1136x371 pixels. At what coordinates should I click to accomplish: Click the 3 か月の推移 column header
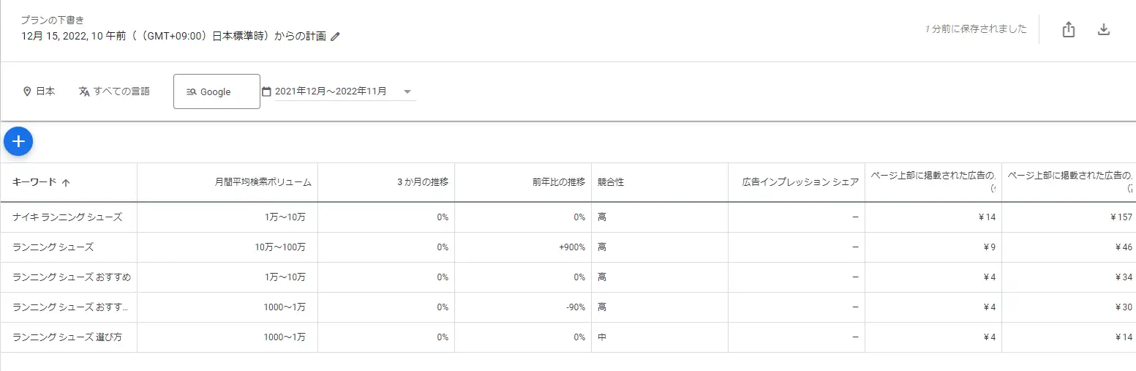[423, 182]
